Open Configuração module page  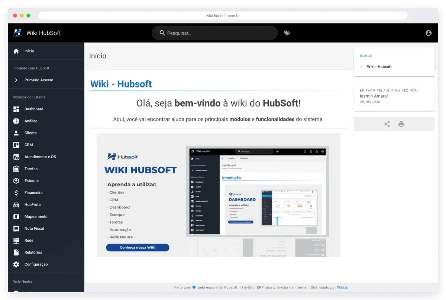click(x=46, y=264)
